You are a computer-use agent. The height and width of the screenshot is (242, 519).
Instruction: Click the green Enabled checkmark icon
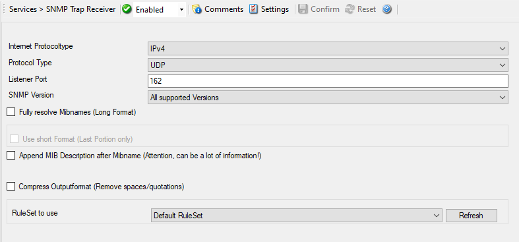click(127, 9)
